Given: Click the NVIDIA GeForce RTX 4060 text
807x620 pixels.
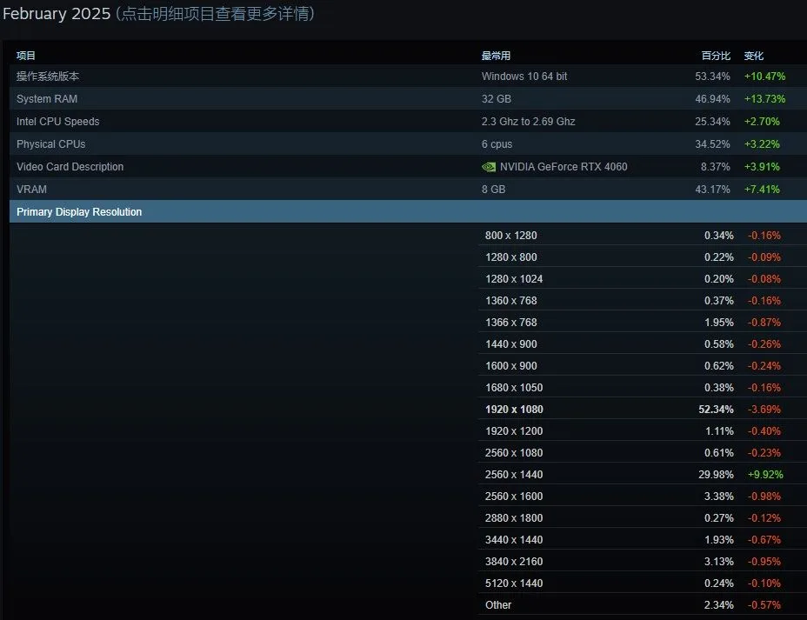Looking at the screenshot, I should click(564, 167).
